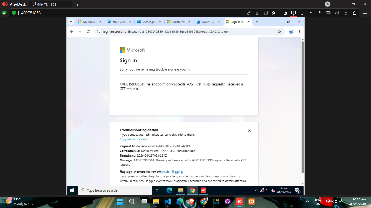This screenshot has height=208, width=371.
Task: Go back in the remote Chrome browser
Action: point(72,32)
